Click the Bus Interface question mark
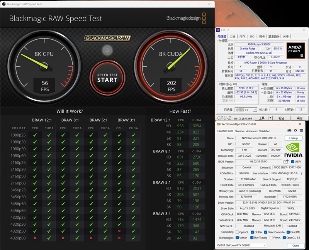Screen dimensions: 309x250 coord(301,173)
